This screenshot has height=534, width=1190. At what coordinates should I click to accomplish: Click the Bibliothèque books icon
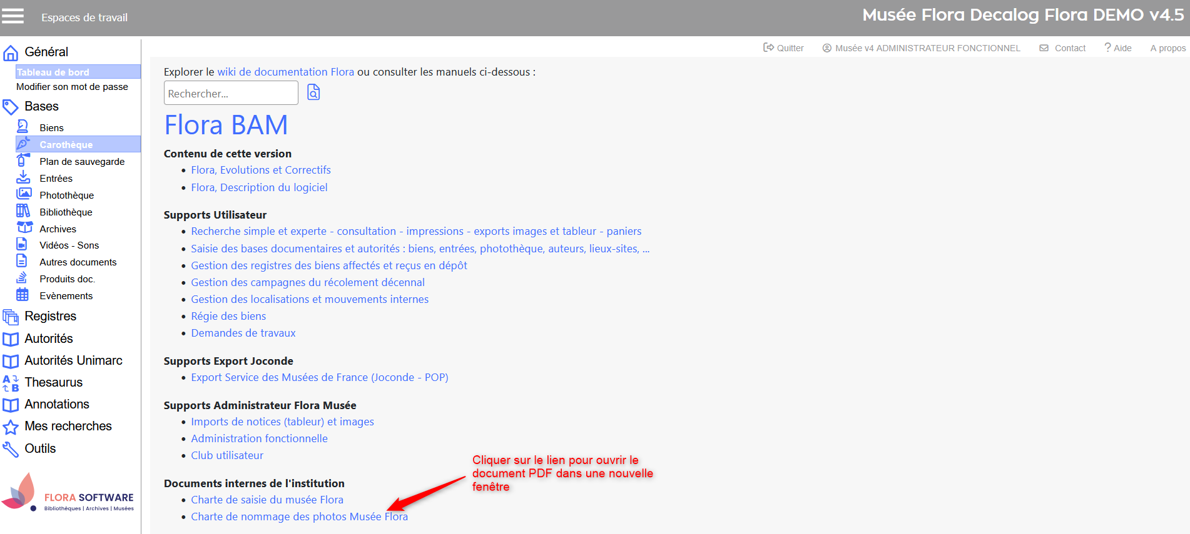click(x=23, y=211)
